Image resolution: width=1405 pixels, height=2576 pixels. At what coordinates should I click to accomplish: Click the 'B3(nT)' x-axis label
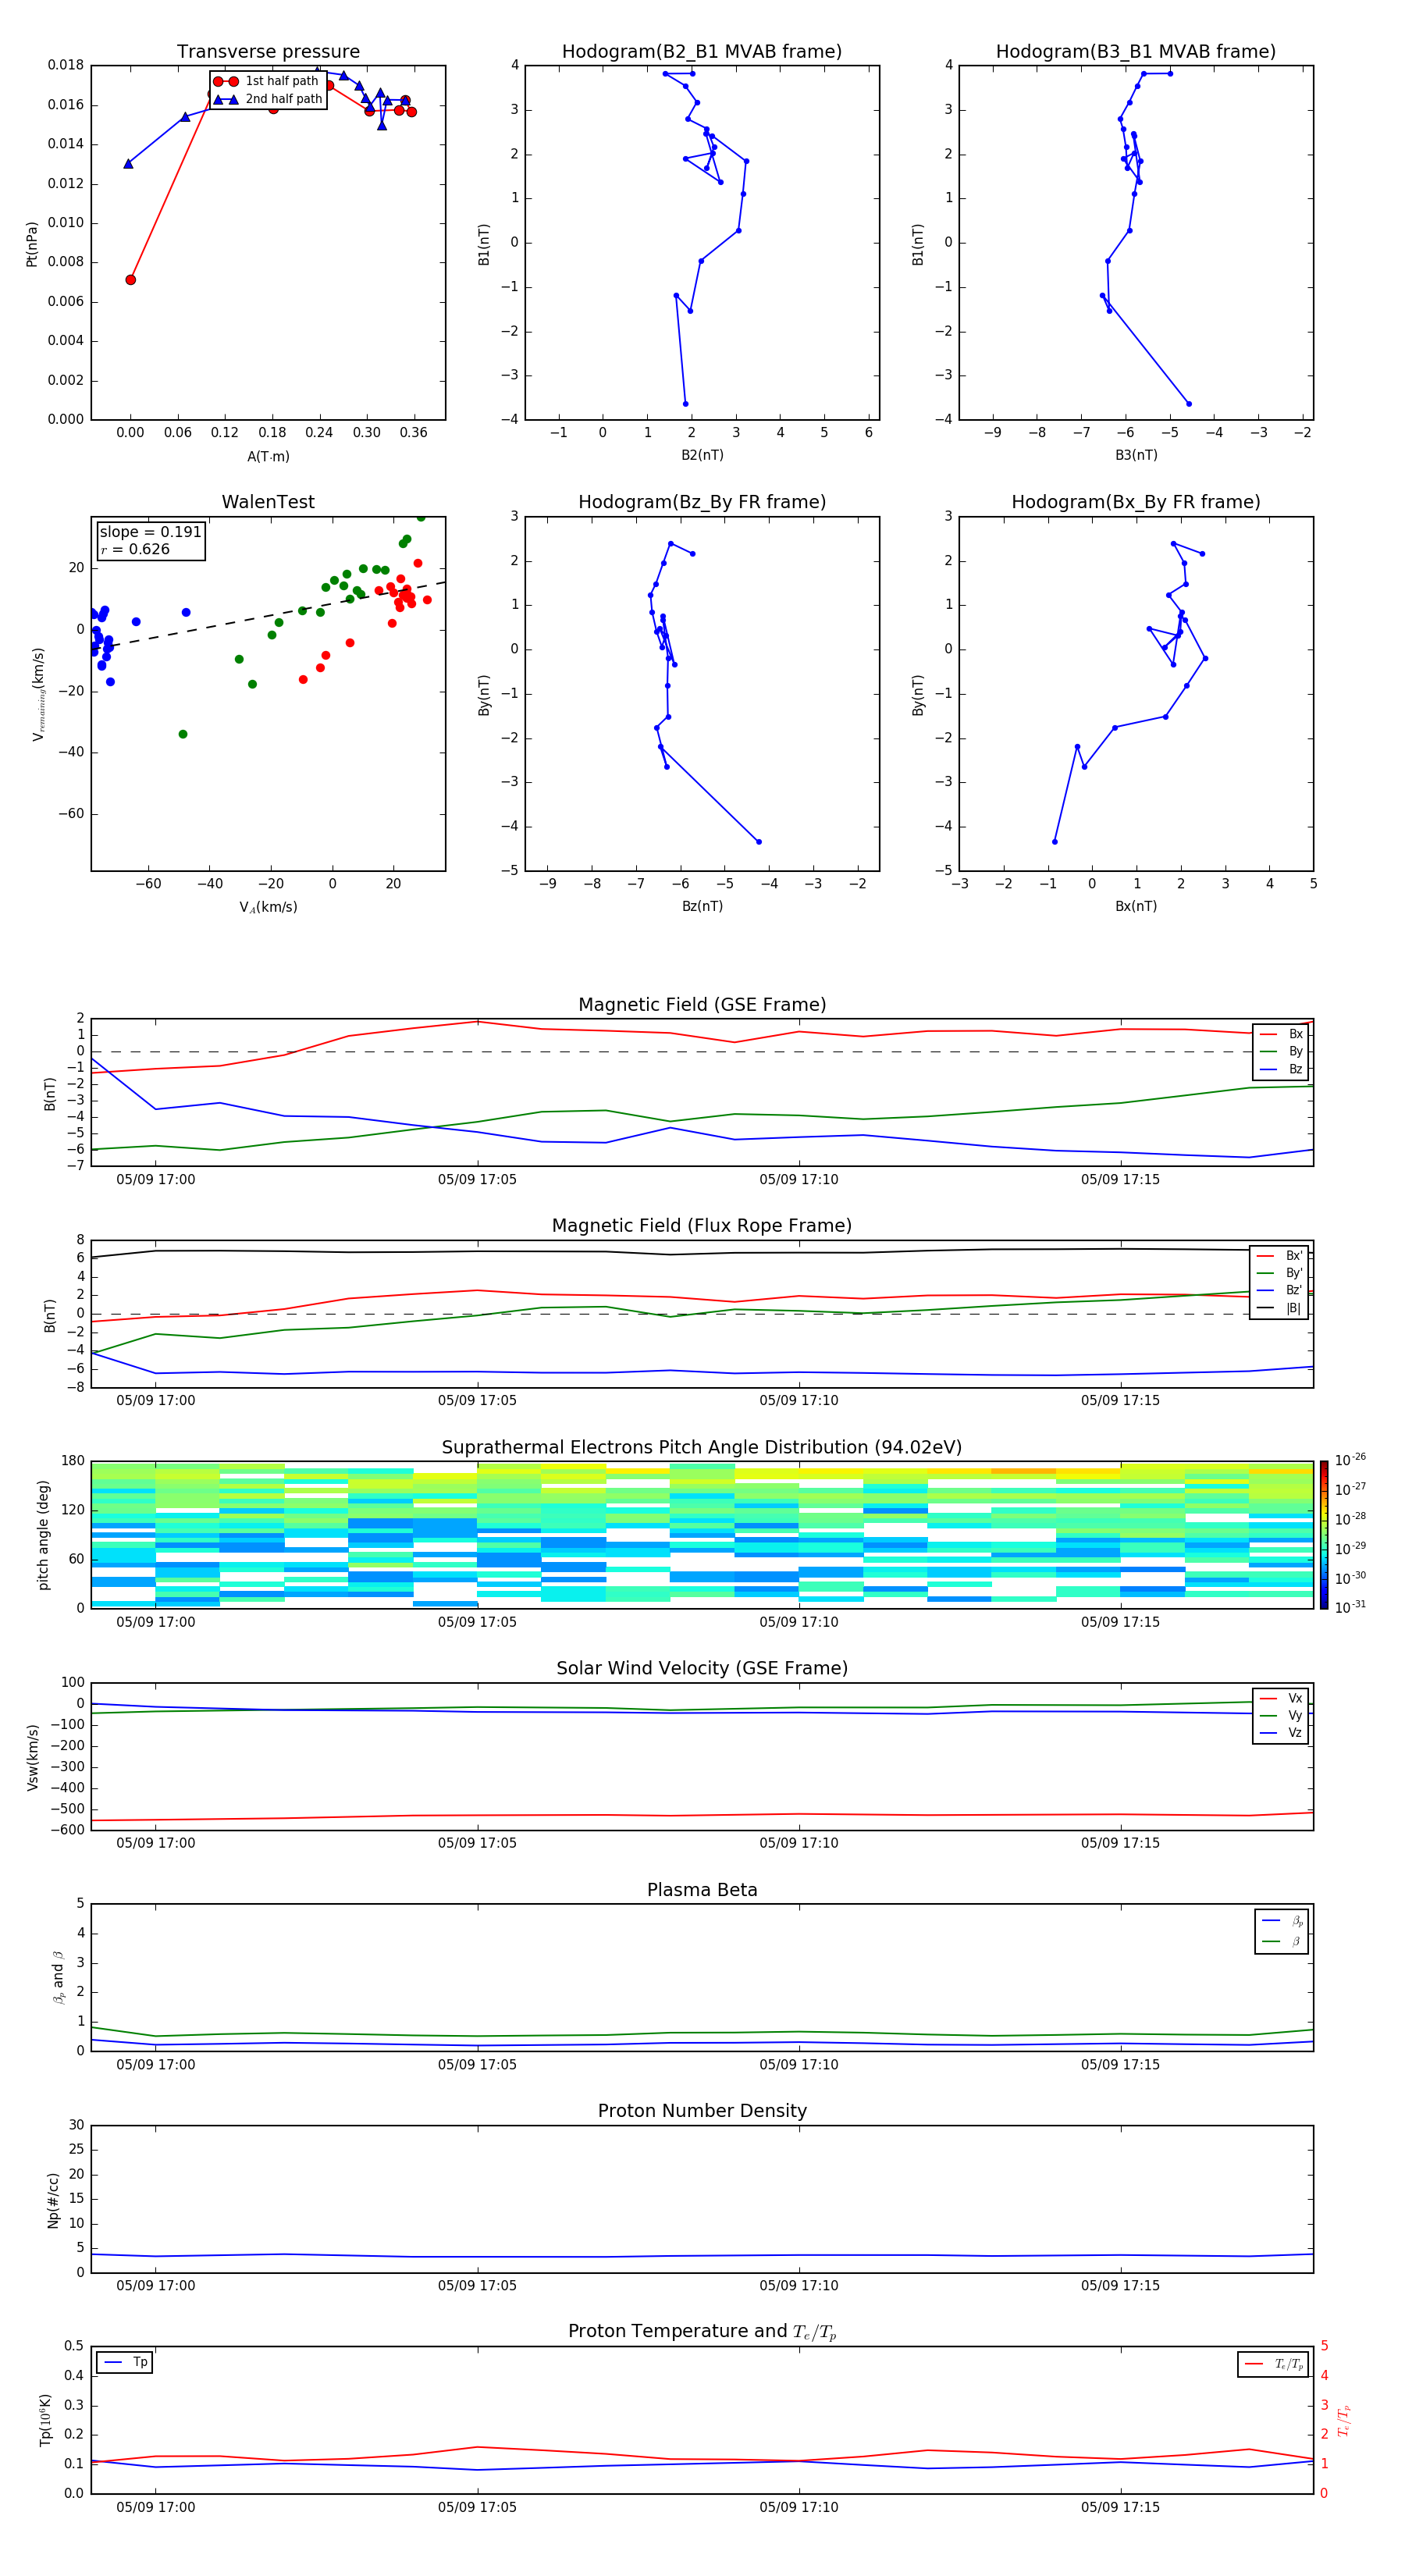click(1136, 455)
